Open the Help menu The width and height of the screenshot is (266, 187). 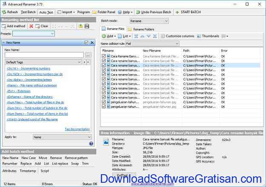point(125,12)
